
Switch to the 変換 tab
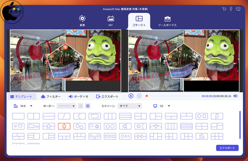(82, 21)
